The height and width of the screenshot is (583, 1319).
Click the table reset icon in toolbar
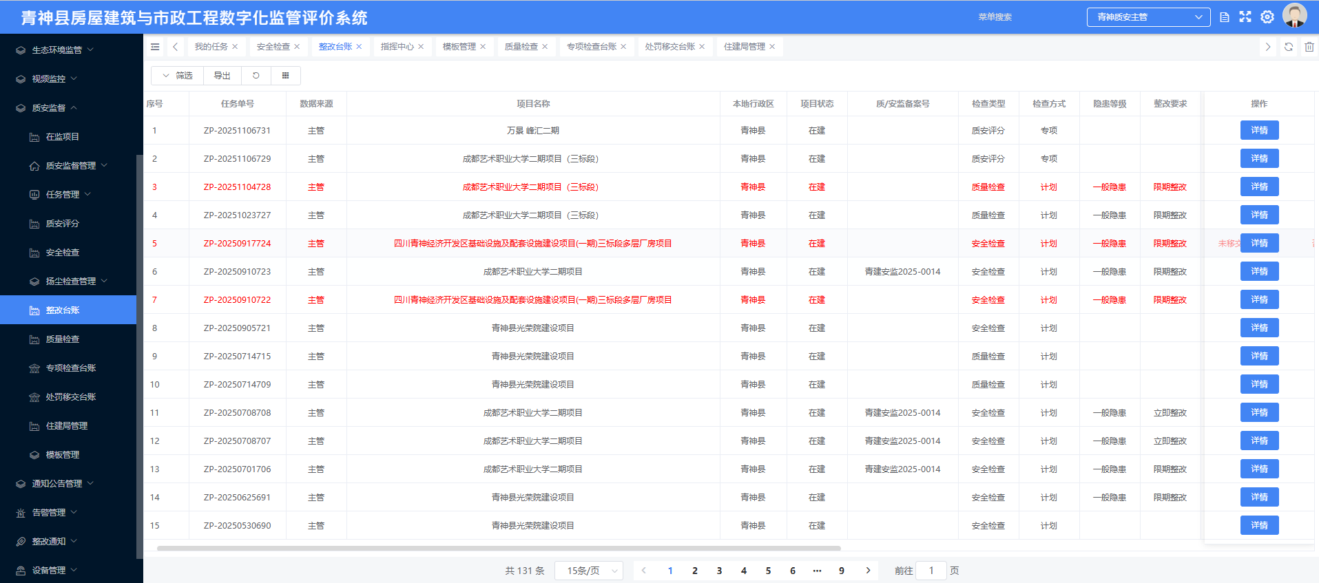(x=256, y=76)
